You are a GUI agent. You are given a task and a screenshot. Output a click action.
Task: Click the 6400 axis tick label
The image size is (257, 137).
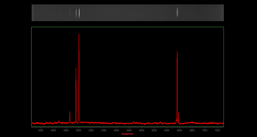[x=167, y=130]
